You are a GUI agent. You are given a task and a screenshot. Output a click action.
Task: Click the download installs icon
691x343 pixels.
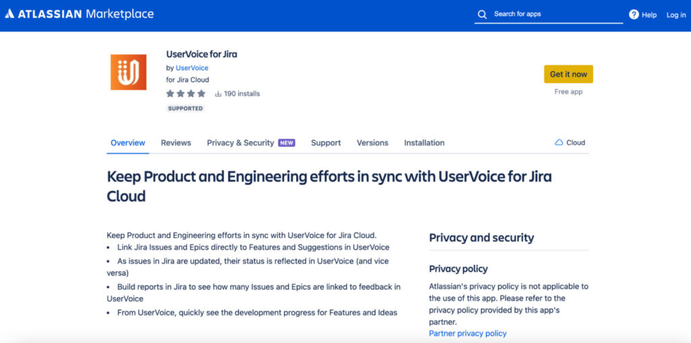coord(218,94)
